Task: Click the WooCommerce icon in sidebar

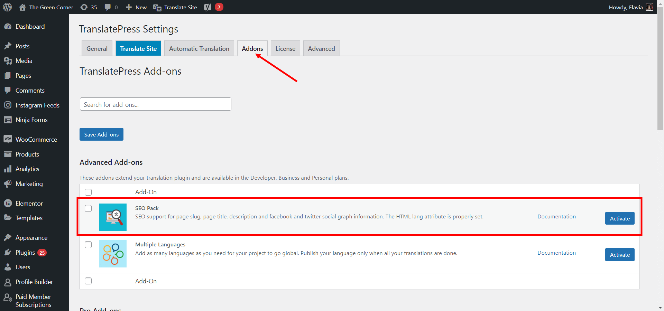Action: 8,139
